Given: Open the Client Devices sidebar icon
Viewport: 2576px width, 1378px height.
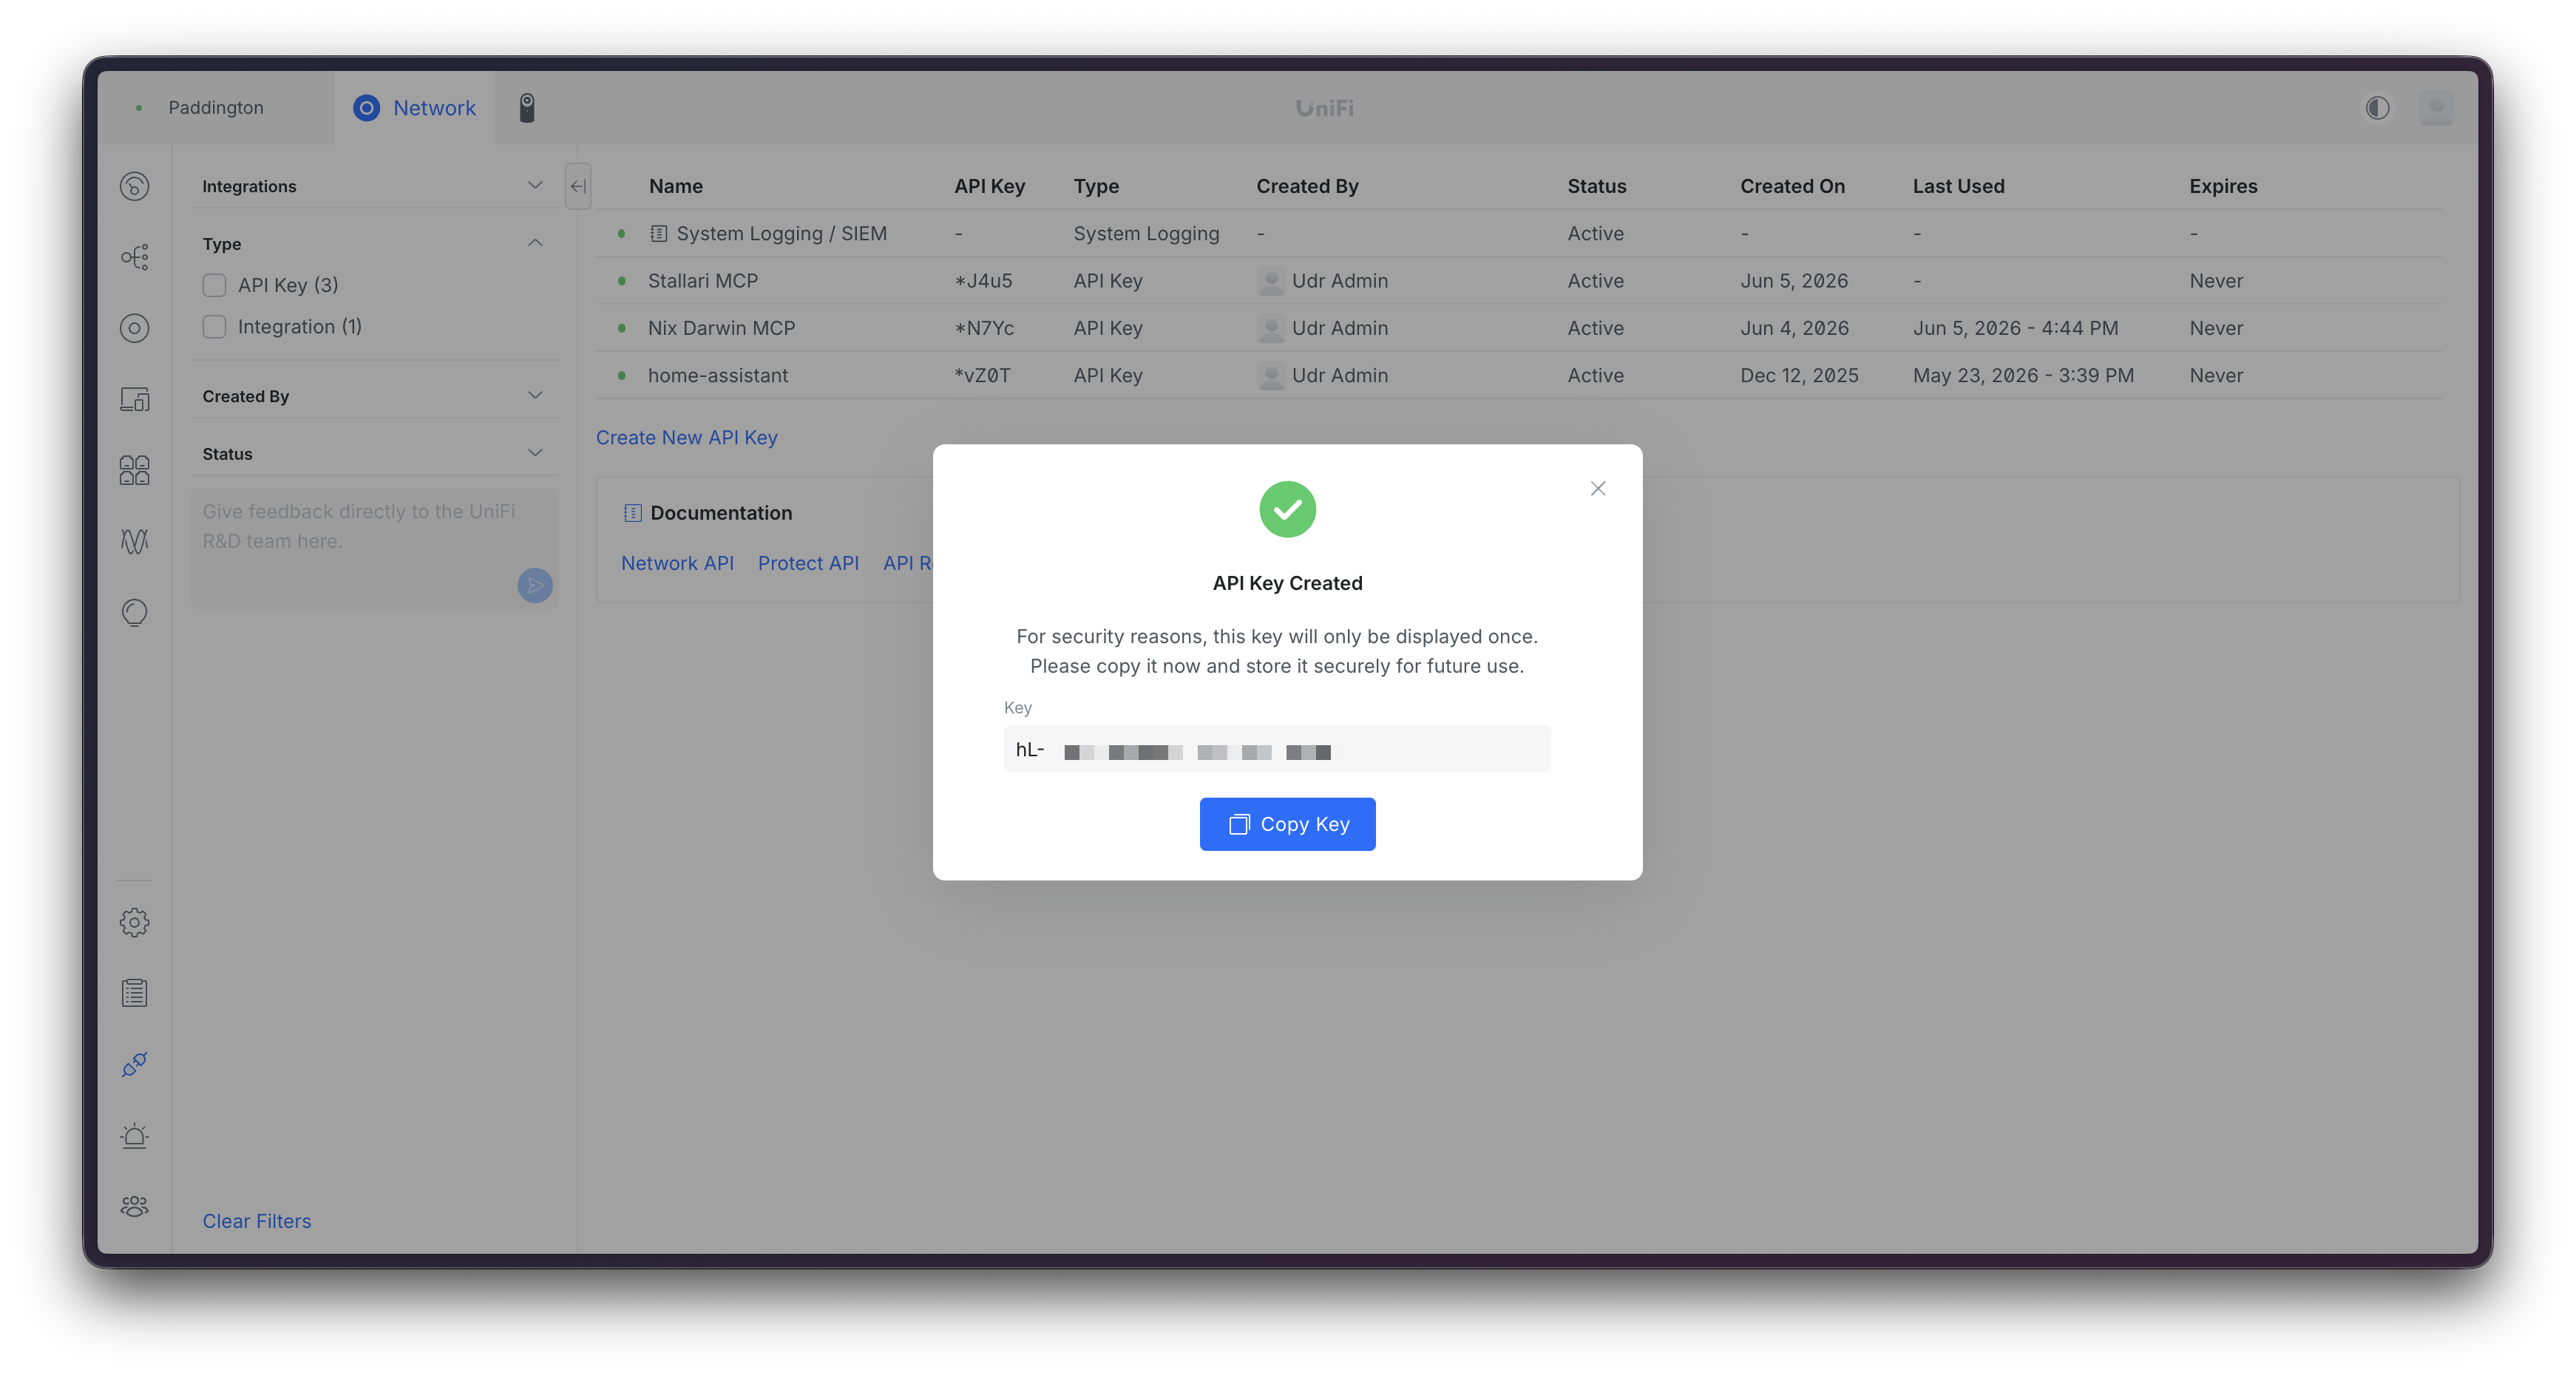Looking at the screenshot, I should [x=134, y=399].
